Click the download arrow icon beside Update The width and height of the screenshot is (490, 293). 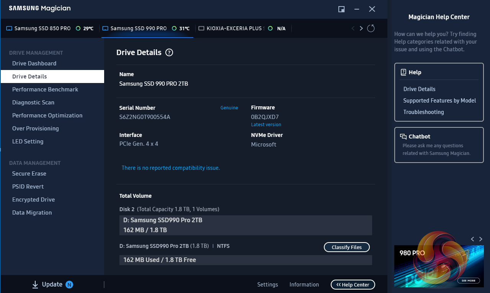coord(35,284)
